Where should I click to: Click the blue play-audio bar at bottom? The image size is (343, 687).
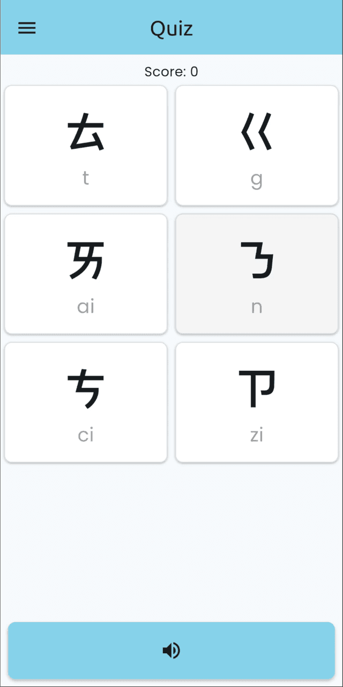coord(171,651)
